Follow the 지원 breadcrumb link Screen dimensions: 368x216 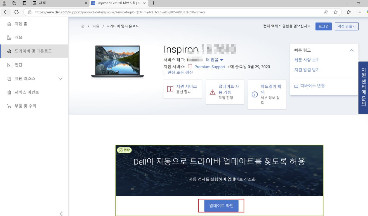(96, 26)
